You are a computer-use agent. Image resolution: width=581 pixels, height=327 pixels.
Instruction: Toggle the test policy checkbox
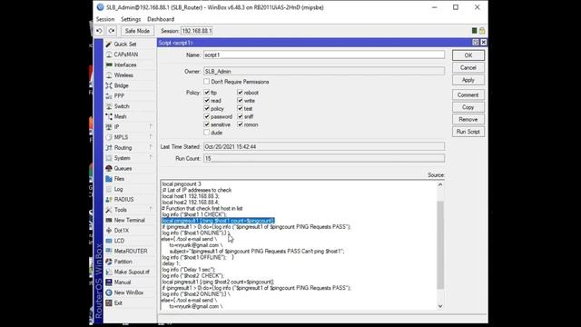(x=240, y=109)
